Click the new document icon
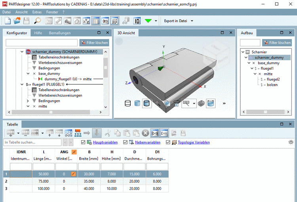This screenshot has width=297, height=202. click(8, 21)
